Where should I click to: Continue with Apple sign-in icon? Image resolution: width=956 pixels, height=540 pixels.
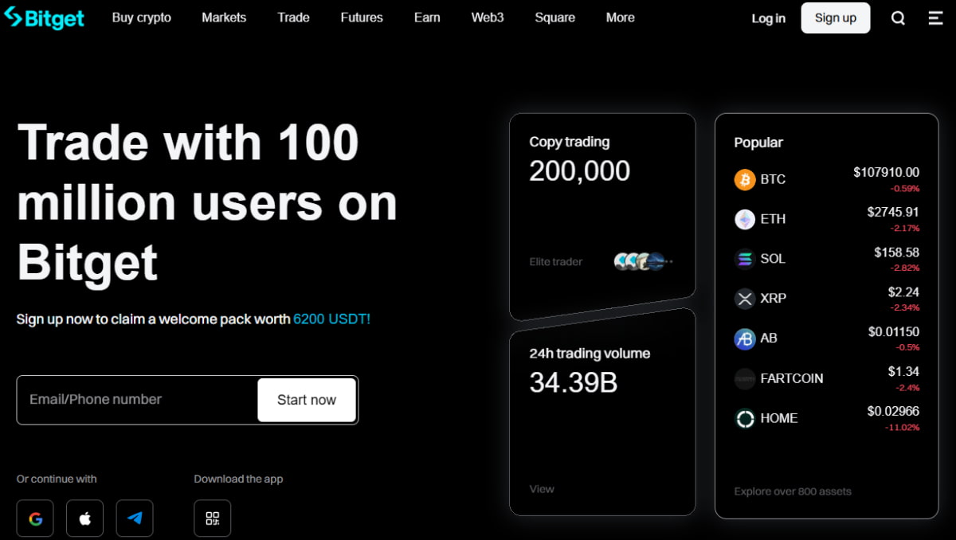(85, 518)
